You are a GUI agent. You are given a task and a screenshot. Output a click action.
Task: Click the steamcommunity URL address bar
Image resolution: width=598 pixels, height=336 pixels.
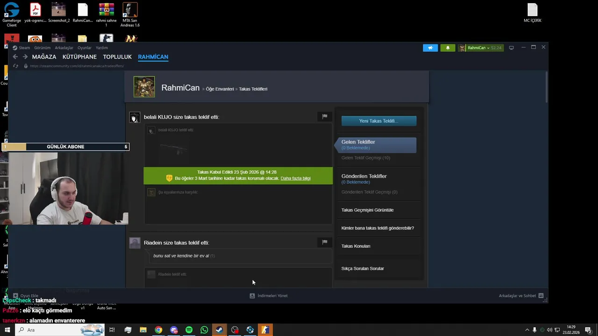[x=77, y=66]
